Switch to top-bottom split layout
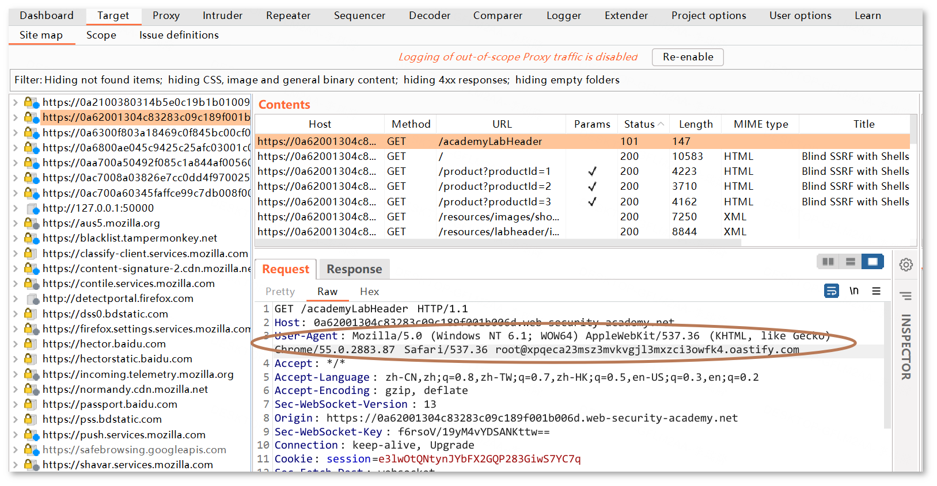The height and width of the screenshot is (486, 937). point(851,262)
